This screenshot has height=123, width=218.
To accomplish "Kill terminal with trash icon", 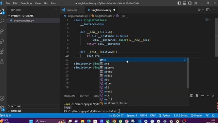I will point(197,96).
